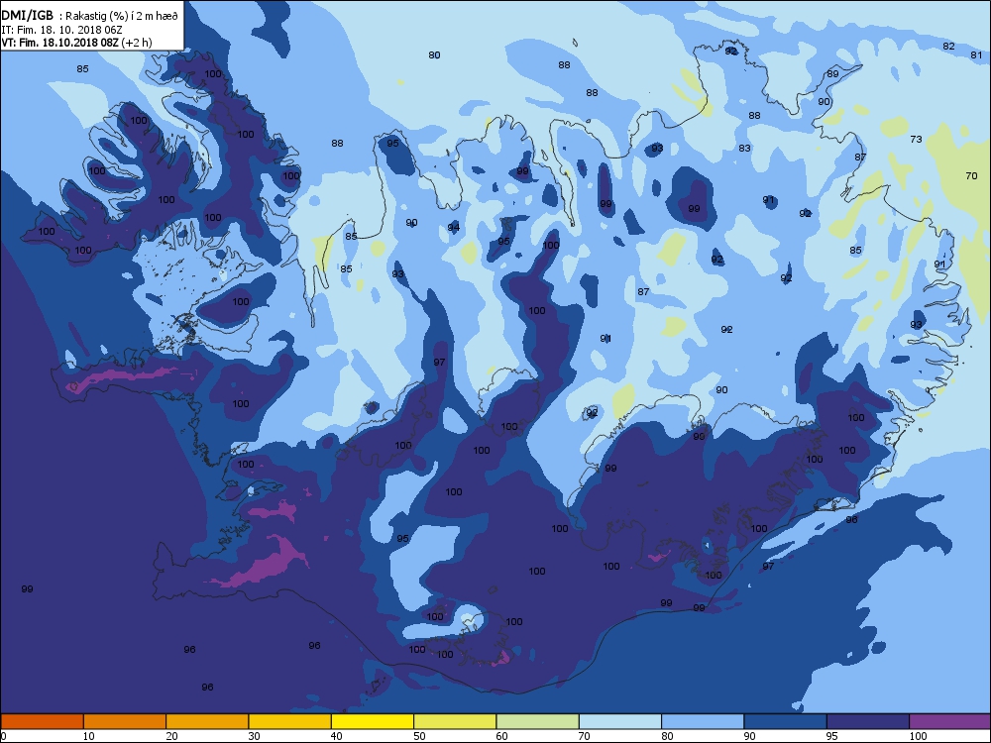The image size is (991, 743).
Task: Click the legend tick label 10
Action: pos(88,736)
